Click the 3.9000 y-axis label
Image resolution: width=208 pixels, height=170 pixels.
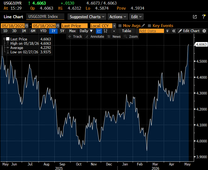click(202, 157)
